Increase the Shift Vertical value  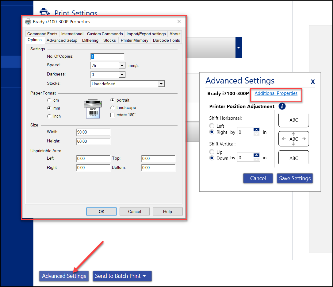click(257, 155)
